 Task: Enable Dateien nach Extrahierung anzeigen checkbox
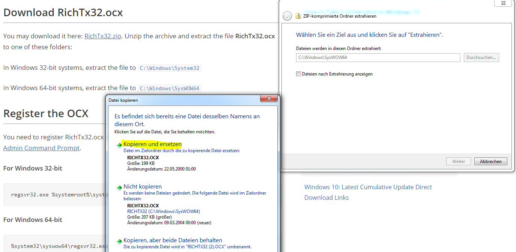pos(299,74)
